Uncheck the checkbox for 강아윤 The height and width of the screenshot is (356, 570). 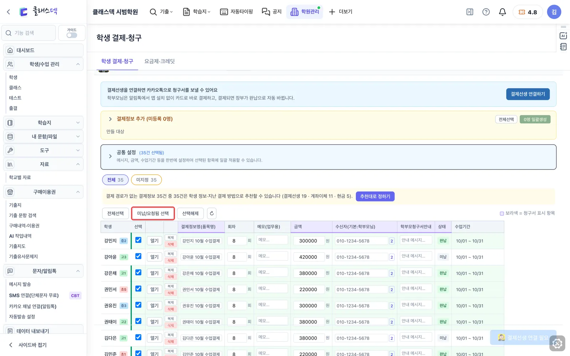[138, 256]
